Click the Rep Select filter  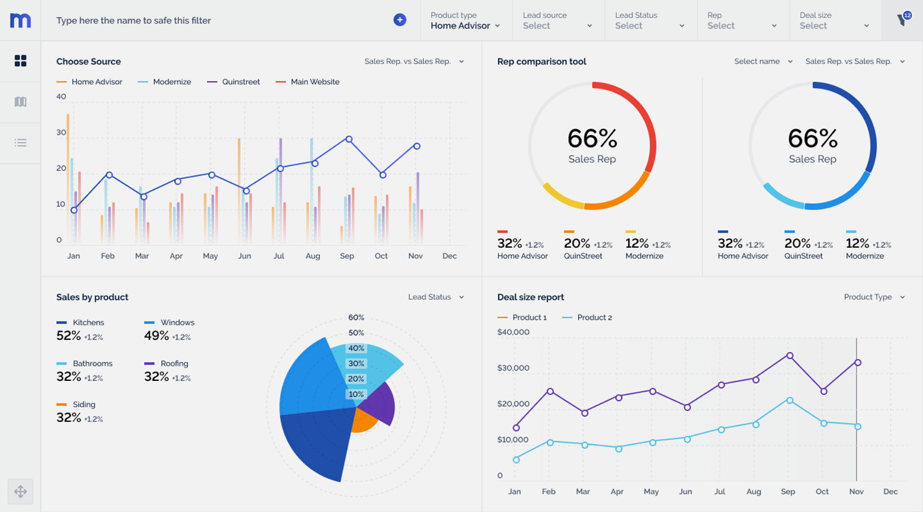(742, 21)
